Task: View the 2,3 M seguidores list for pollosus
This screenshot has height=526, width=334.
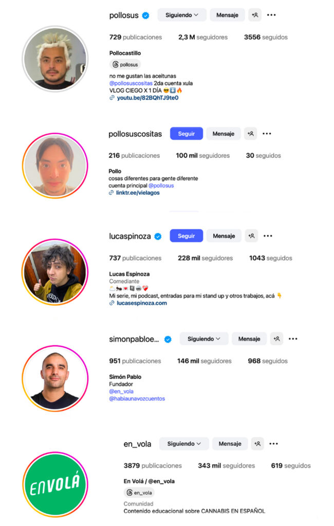Action: (x=203, y=37)
